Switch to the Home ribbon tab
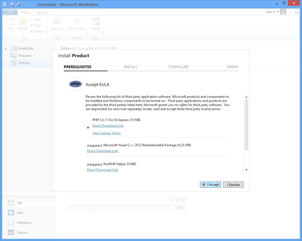 coord(25,12)
